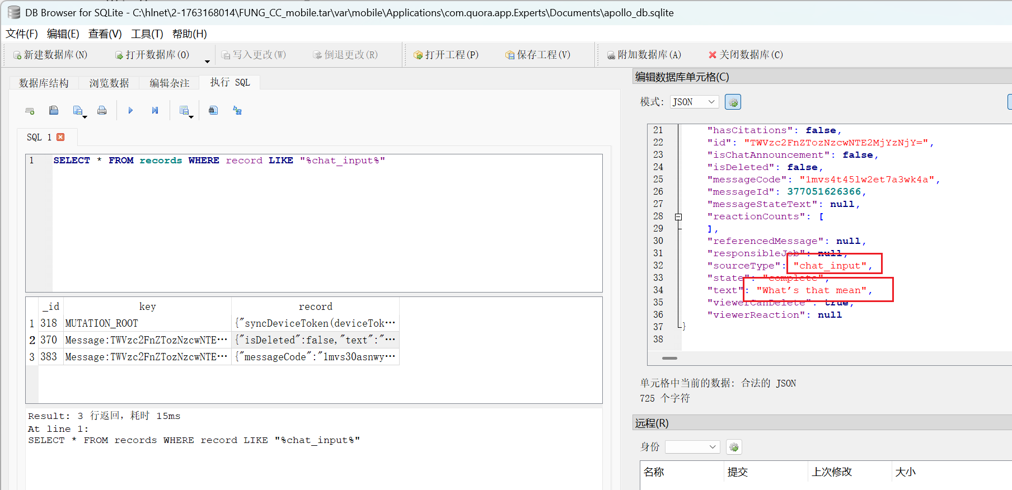Expand the save results view dropdown
The height and width of the screenshot is (490, 1012).
click(191, 116)
